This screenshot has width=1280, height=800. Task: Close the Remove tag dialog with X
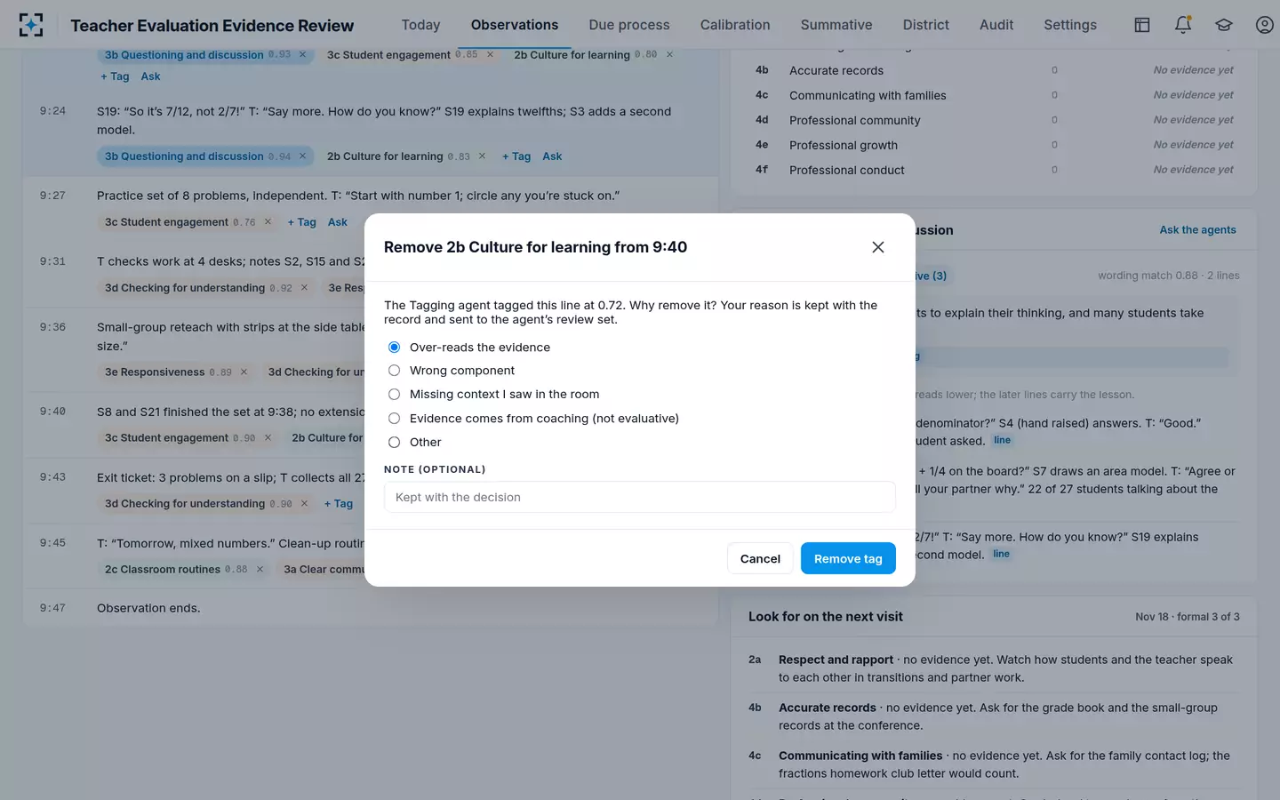(878, 247)
